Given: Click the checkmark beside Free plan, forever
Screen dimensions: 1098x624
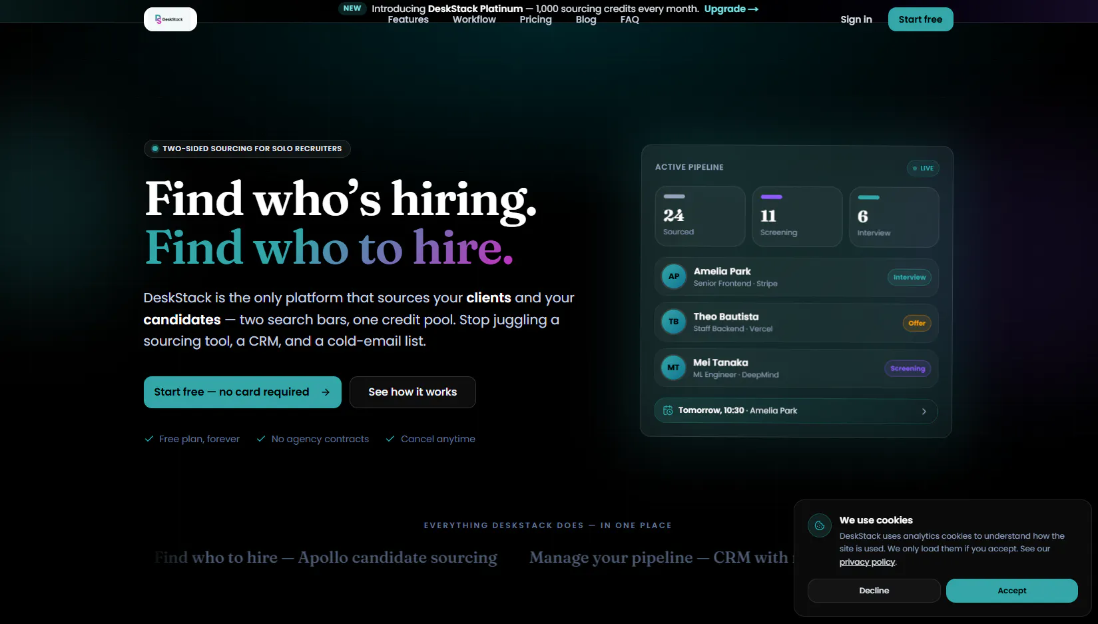Looking at the screenshot, I should pyautogui.click(x=149, y=439).
